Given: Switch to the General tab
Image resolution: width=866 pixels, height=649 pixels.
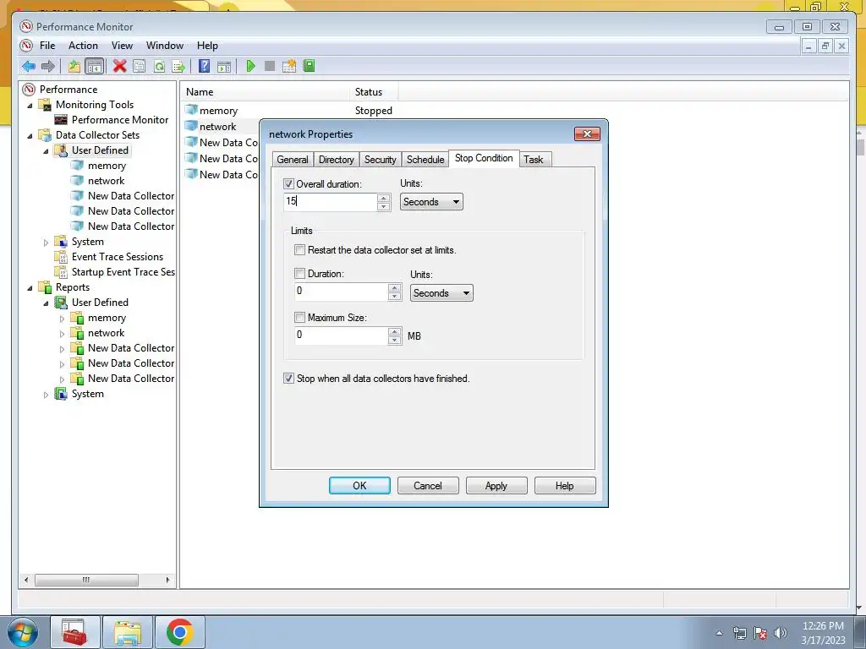Looking at the screenshot, I should coord(292,160).
